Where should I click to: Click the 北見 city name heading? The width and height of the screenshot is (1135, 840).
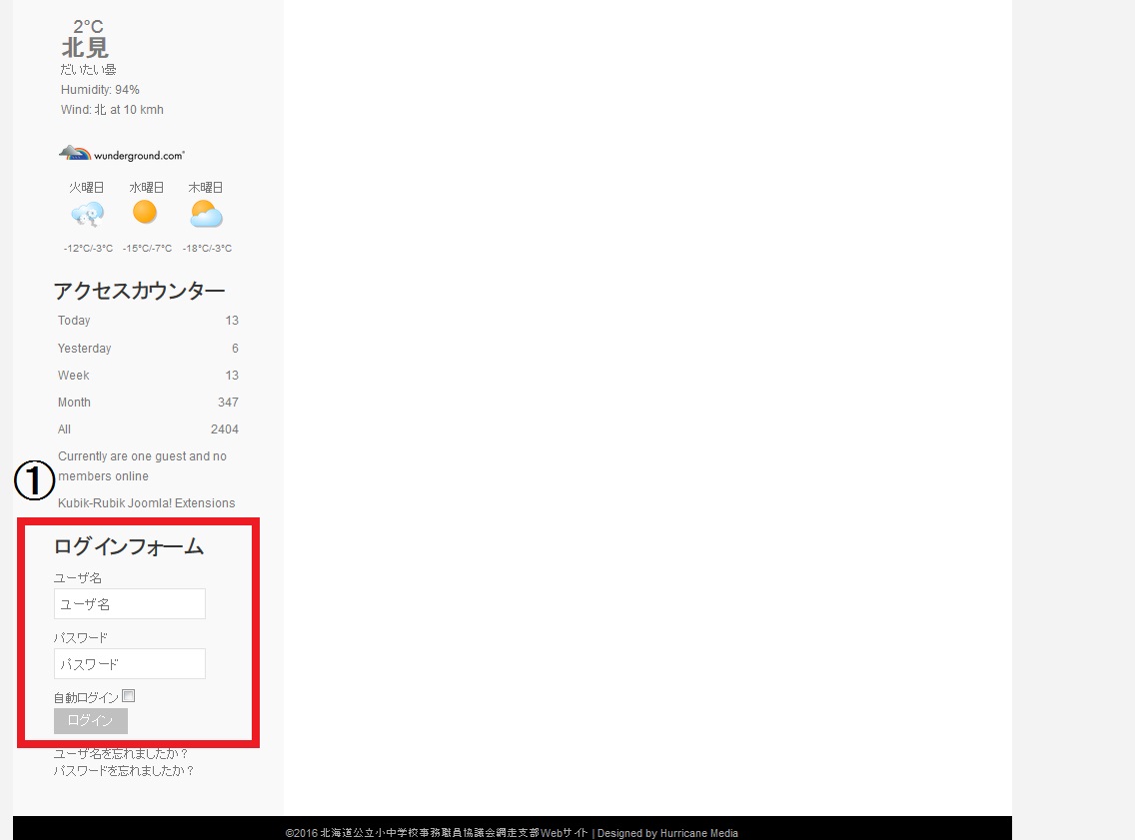85,48
